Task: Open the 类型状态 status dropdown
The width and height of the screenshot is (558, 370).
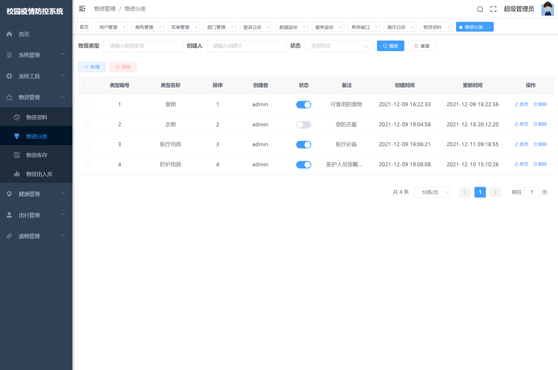Action: point(339,46)
